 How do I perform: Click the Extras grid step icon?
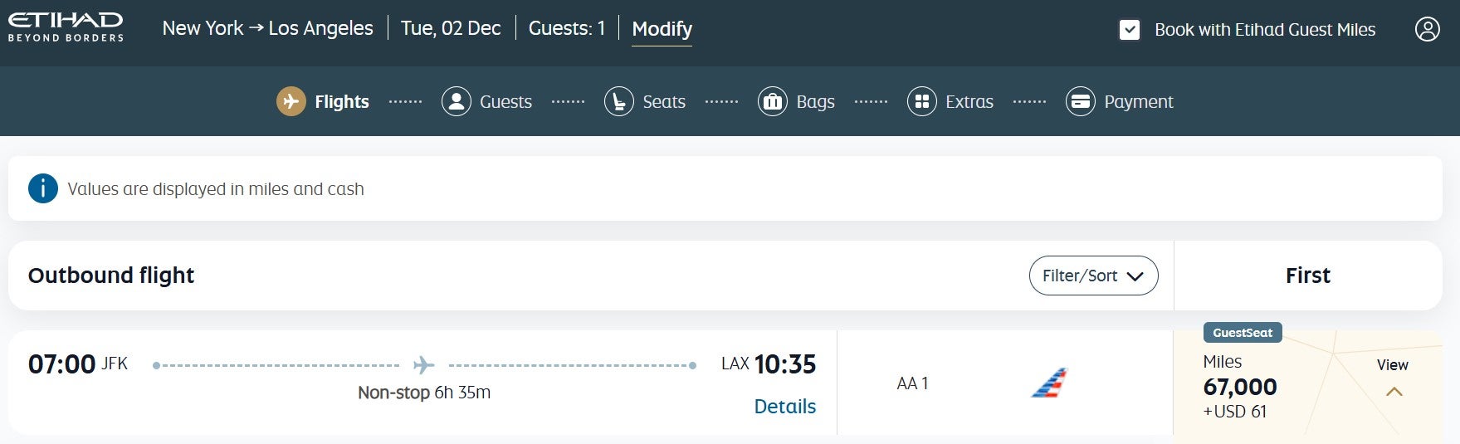(x=921, y=101)
